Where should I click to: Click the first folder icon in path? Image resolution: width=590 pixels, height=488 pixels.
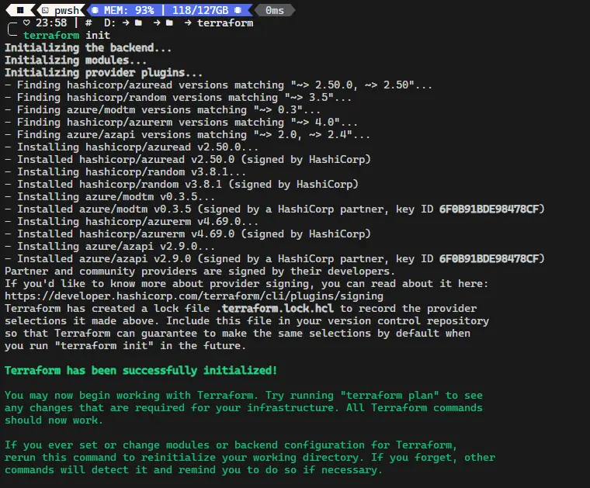pos(137,23)
